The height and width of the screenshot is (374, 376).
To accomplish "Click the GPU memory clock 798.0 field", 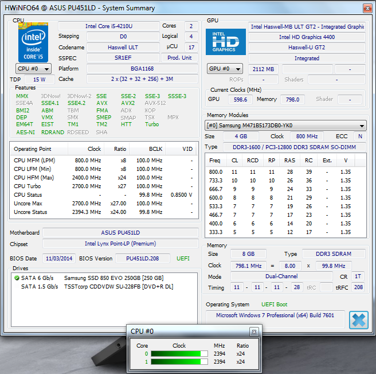I will [x=292, y=100].
